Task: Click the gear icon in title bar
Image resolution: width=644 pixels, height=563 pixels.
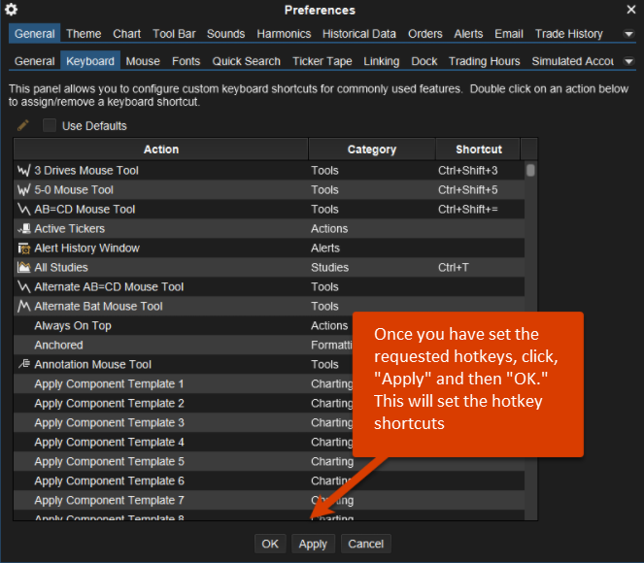Action: click(x=11, y=9)
